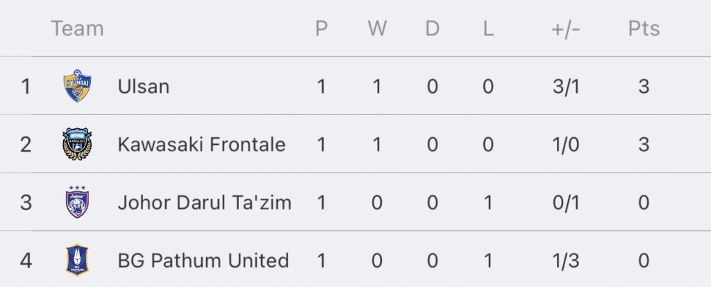This screenshot has height=287, width=711.
Task: Tap Kawasaki Frontale's points value
Action: click(644, 144)
